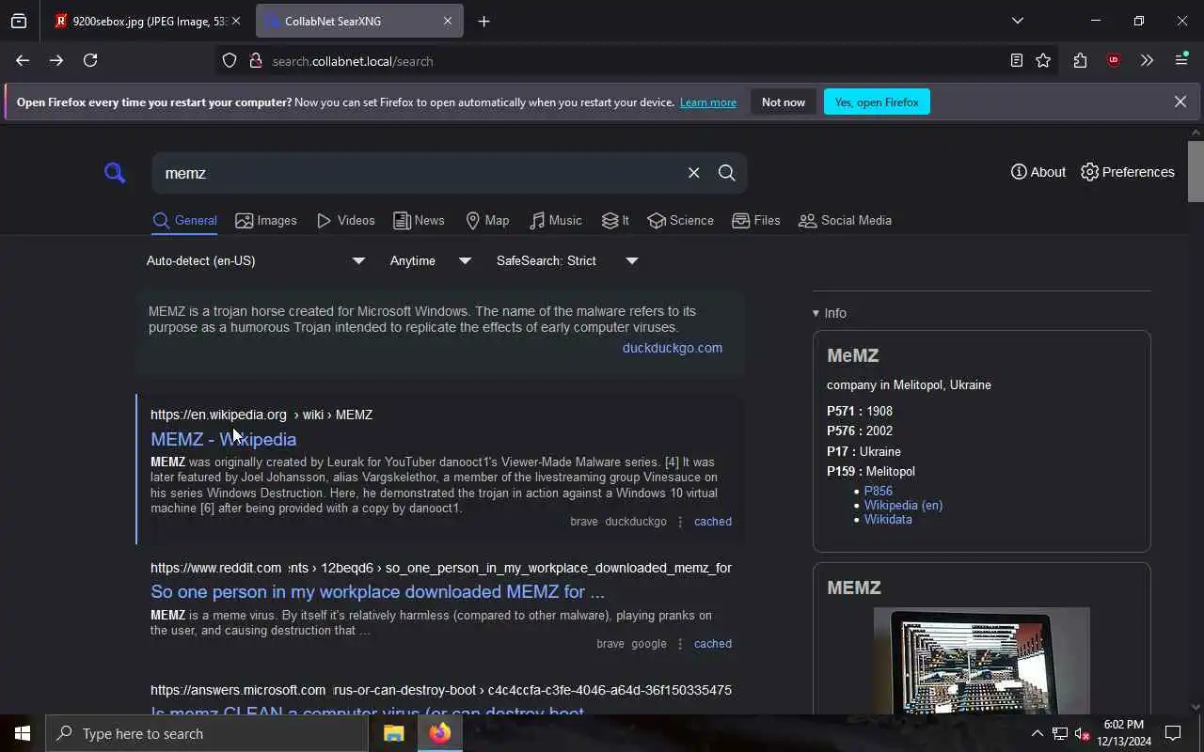Open the P856 infobox link
This screenshot has width=1204, height=752.
[x=879, y=491]
